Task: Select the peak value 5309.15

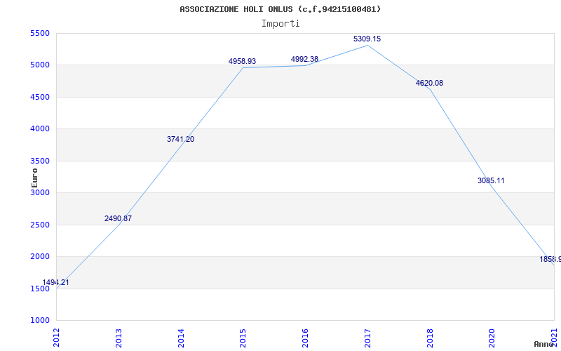Action: point(367,39)
